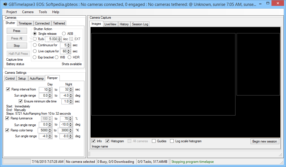The height and width of the screenshot is (167, 286).
Task: Toggle the Ramp color temp checkbox
Action: point(7,130)
